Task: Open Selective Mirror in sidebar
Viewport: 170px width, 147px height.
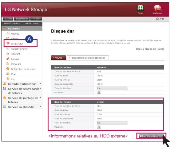Action: [19, 49]
